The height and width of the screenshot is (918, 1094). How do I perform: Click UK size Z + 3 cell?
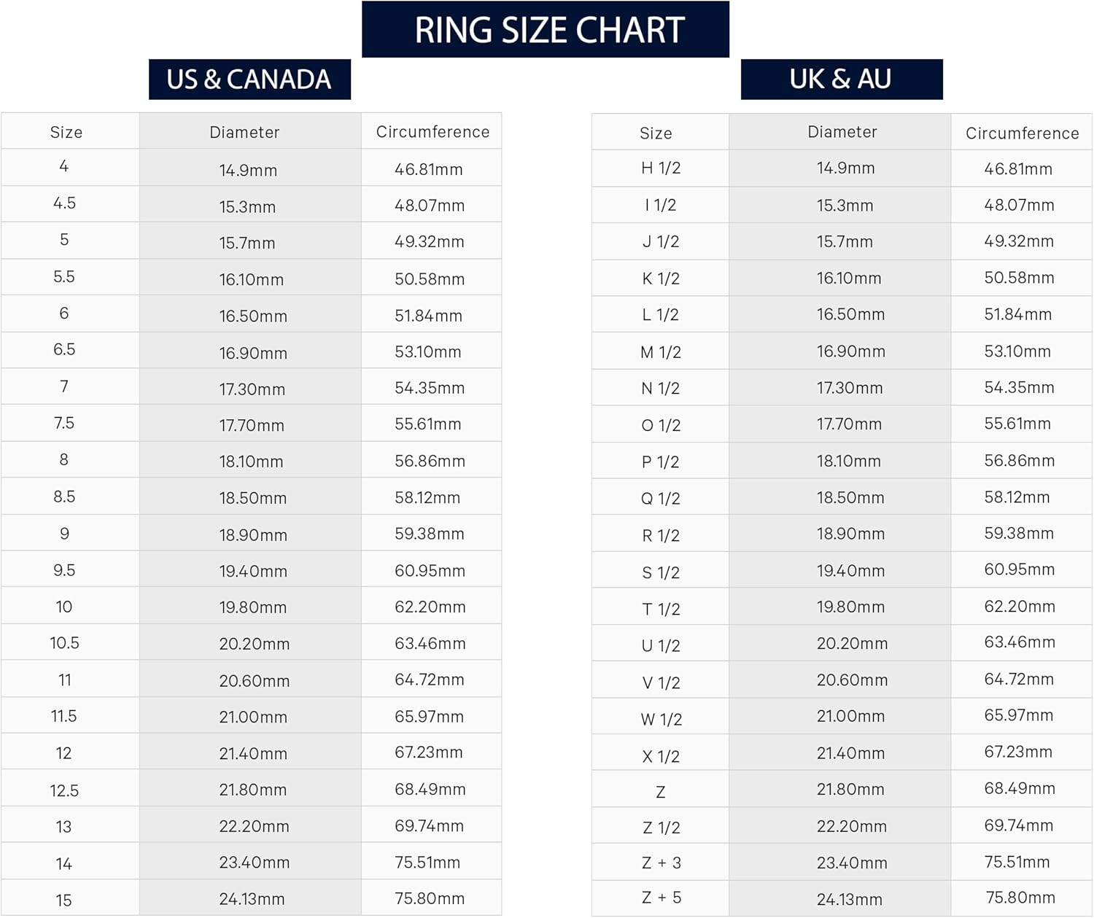[x=661, y=863]
